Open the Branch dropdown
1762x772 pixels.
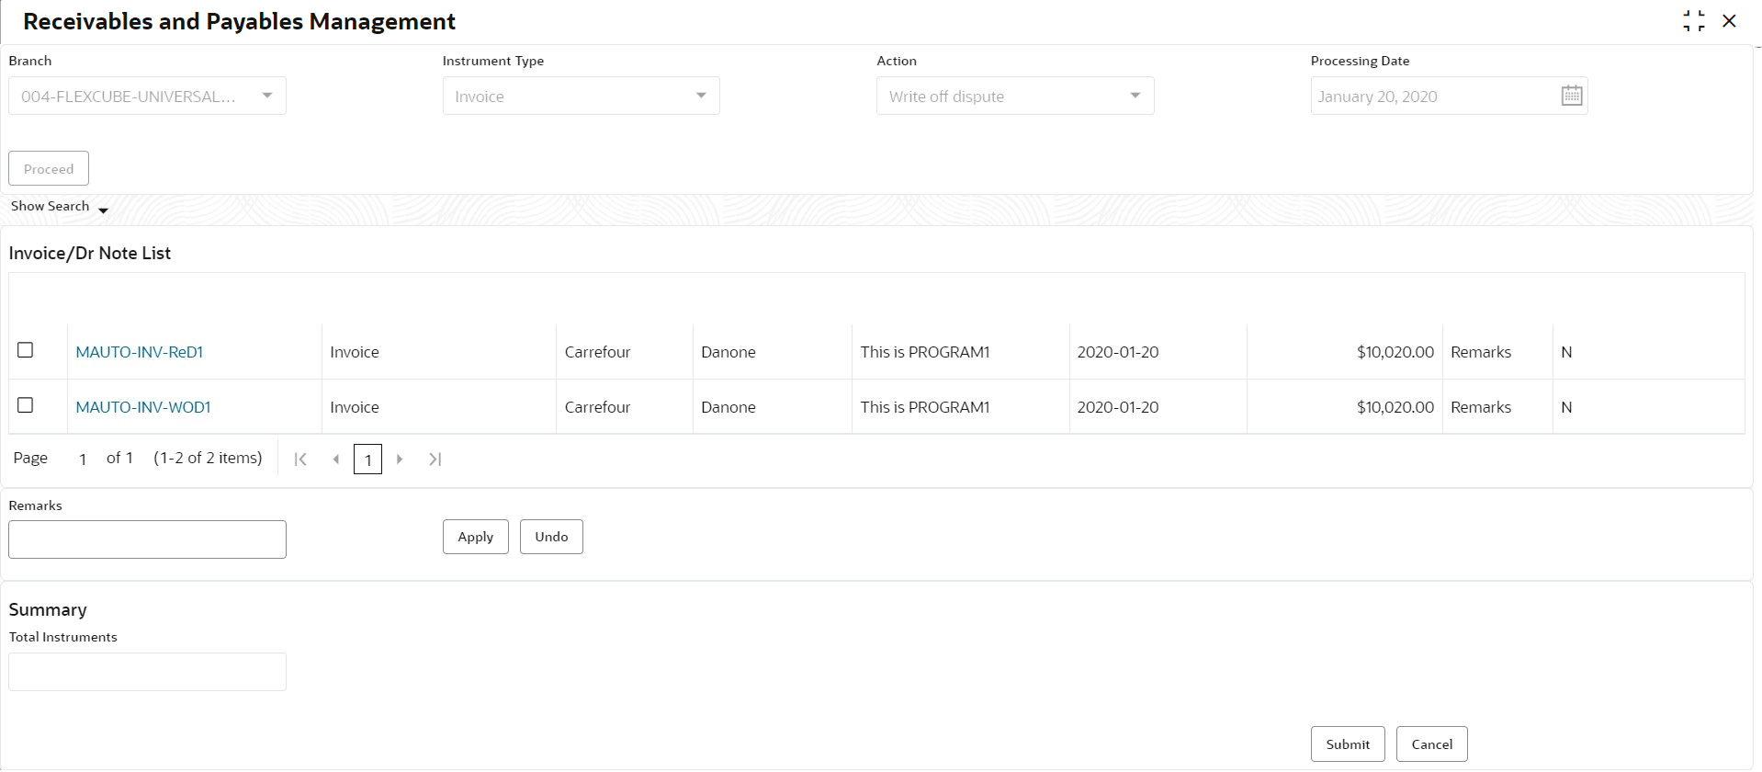coord(147,96)
